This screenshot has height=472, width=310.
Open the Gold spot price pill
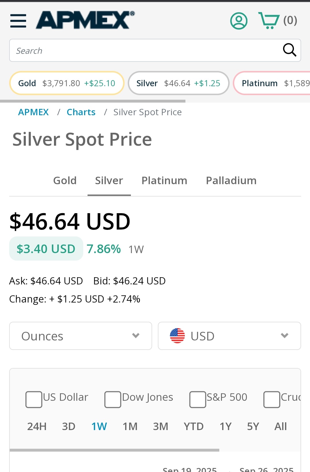point(67,83)
